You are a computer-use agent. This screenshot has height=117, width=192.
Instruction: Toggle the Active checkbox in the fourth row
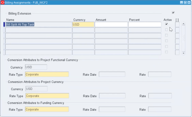pyautogui.click(x=166, y=41)
